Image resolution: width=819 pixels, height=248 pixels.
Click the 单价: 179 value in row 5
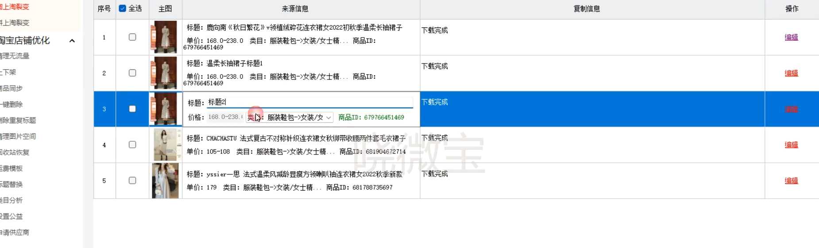pyautogui.click(x=201, y=188)
